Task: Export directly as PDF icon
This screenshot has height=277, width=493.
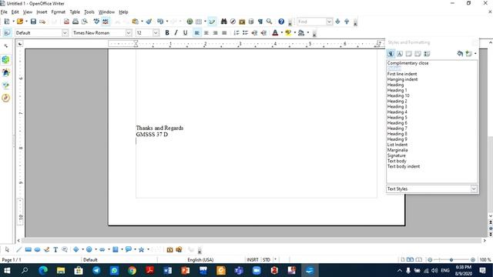Action: point(66,22)
